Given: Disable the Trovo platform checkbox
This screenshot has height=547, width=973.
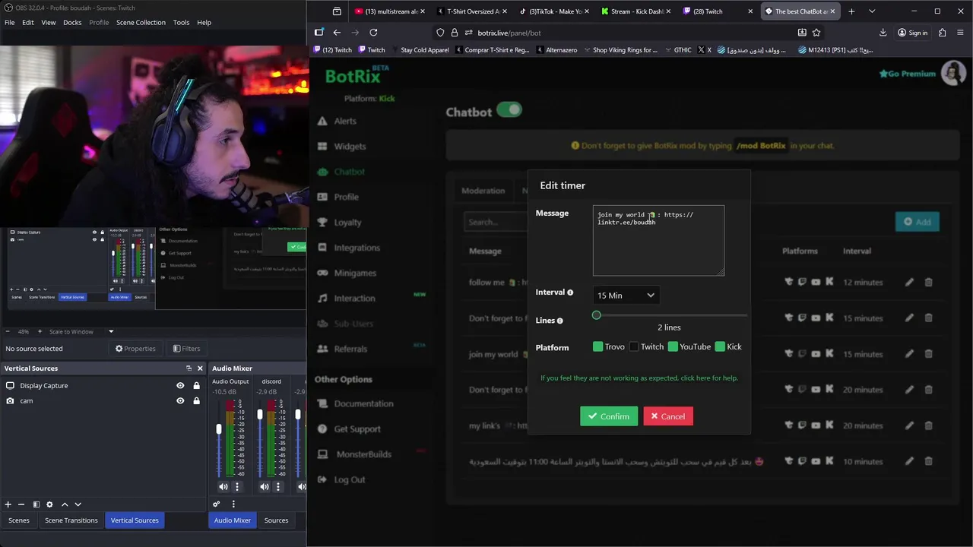Looking at the screenshot, I should pyautogui.click(x=597, y=346).
